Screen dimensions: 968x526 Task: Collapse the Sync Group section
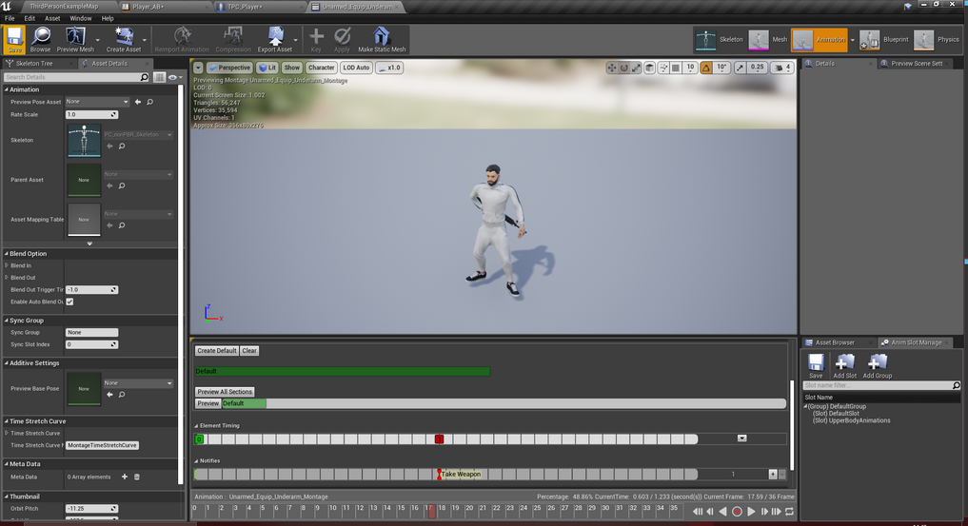coord(6,321)
